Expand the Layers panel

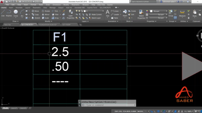point(85,21)
